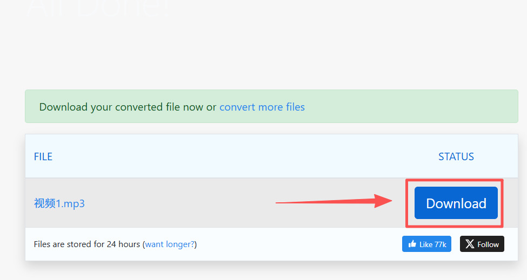
Task: Click the X logo icon
Action: coord(470,244)
